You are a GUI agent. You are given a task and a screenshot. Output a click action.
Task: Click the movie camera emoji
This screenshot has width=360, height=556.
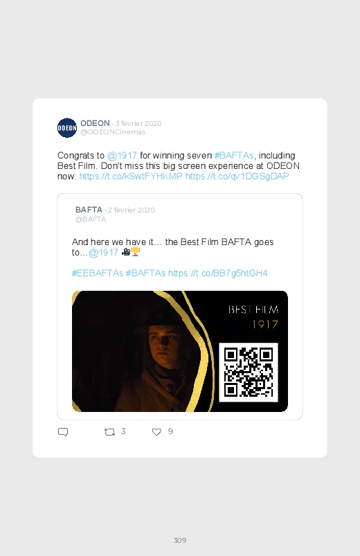pos(126,252)
